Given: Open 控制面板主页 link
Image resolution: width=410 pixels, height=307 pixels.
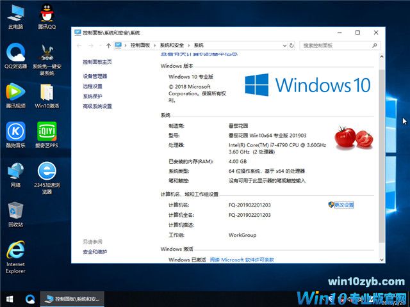Looking at the screenshot, I should (97, 62).
